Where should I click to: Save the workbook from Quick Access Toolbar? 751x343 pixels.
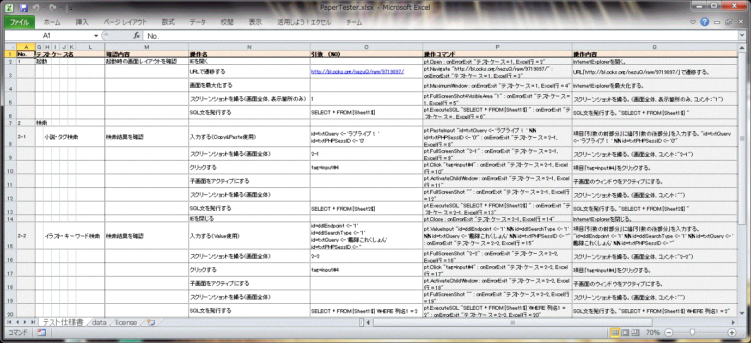[x=23, y=8]
